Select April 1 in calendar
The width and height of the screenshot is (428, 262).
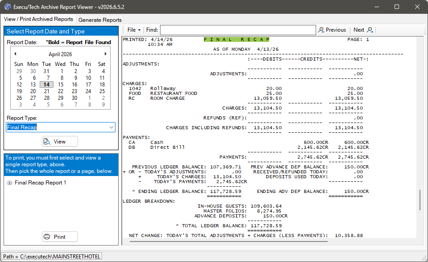[x=62, y=71]
